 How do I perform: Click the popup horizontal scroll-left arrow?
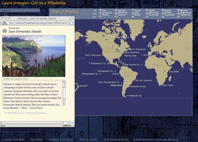tap(70, 123)
